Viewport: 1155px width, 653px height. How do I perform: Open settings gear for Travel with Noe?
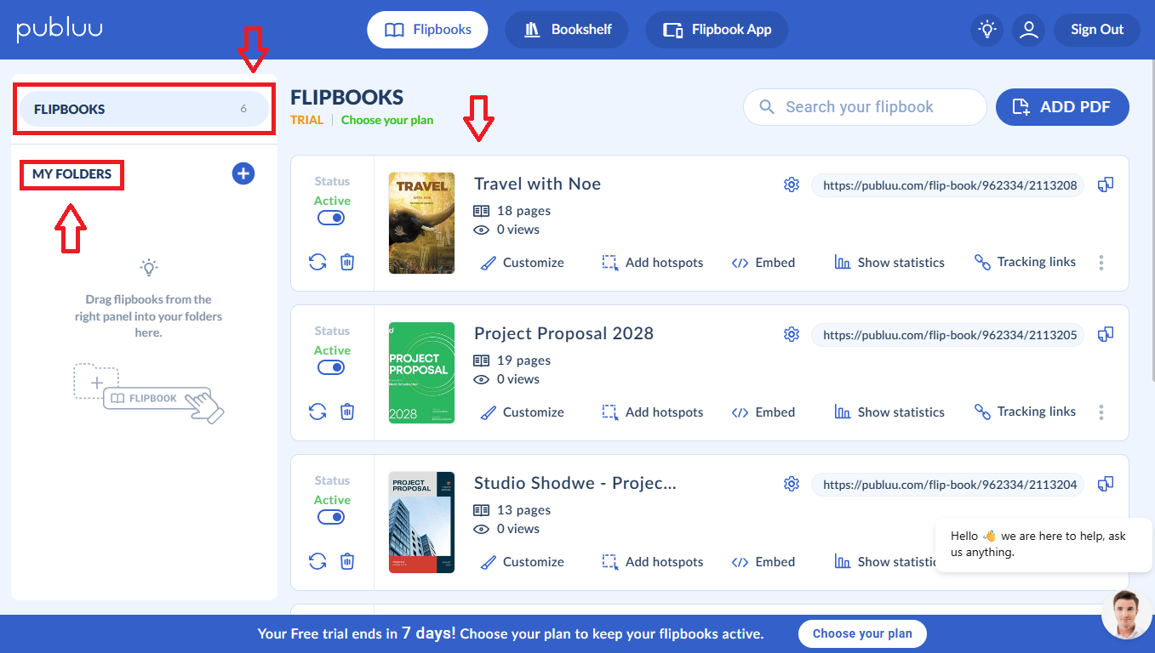pos(792,185)
